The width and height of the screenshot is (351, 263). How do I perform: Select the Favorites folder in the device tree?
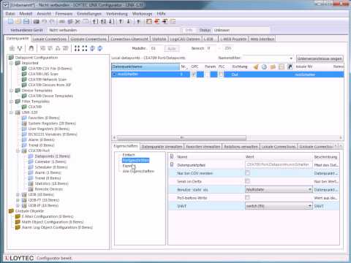(44, 118)
